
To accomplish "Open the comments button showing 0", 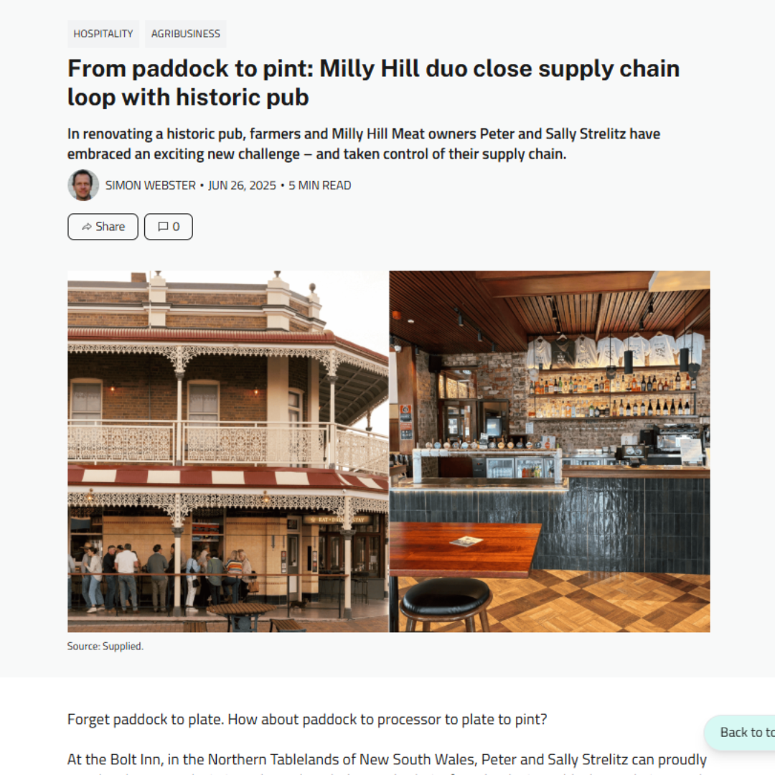I will pyautogui.click(x=168, y=226).
